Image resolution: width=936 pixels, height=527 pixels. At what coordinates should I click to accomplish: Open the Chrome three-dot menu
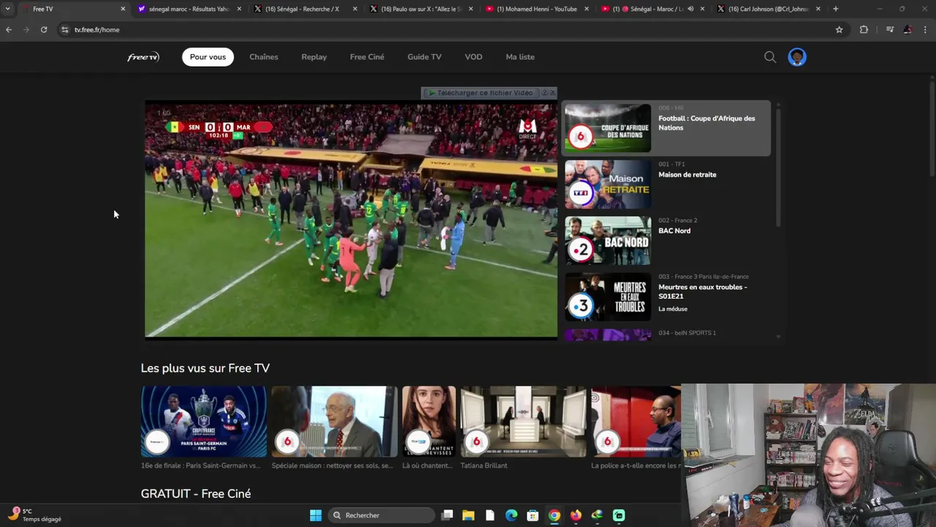pos(925,30)
